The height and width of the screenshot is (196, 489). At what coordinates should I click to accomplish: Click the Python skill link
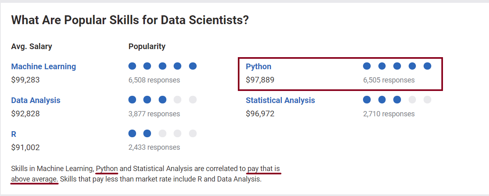pyautogui.click(x=258, y=66)
